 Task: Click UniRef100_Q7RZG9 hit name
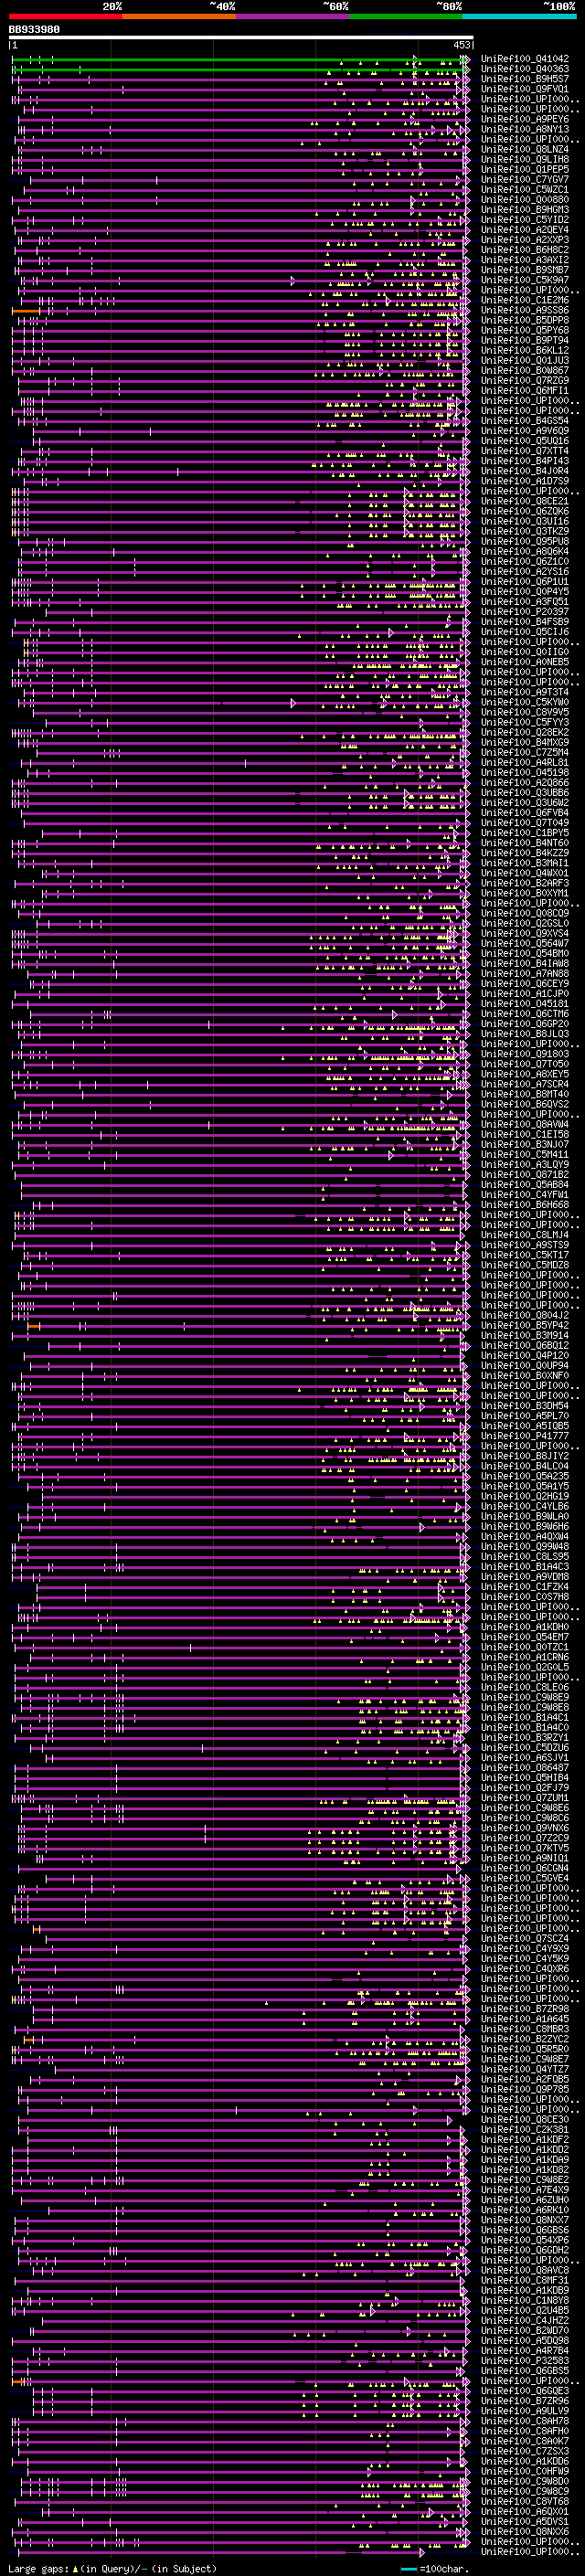525,380
